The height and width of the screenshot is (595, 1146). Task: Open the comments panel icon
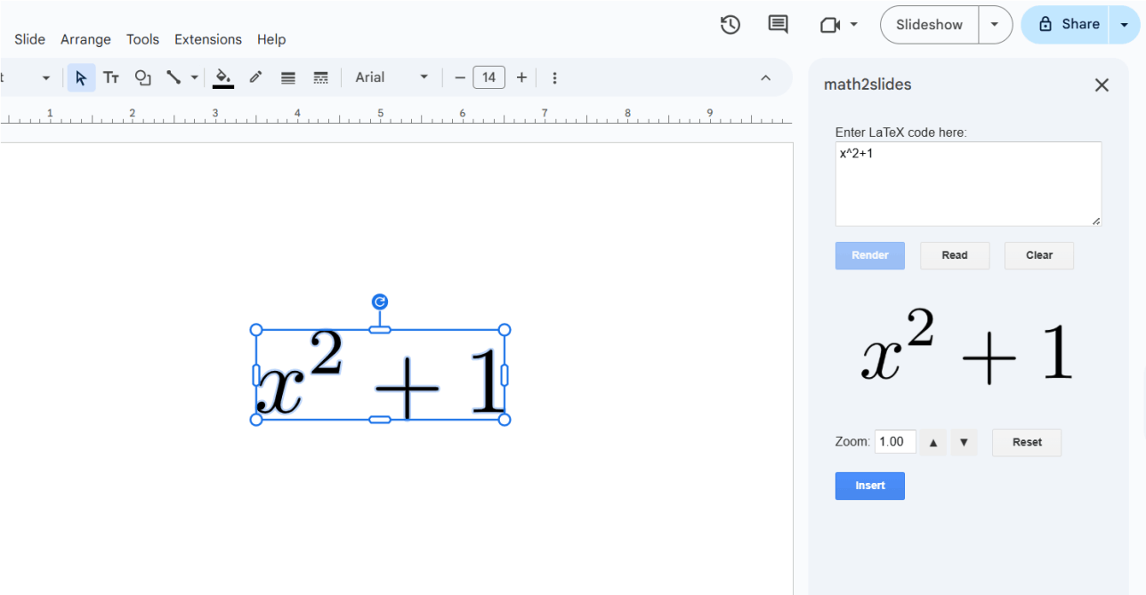[778, 25]
